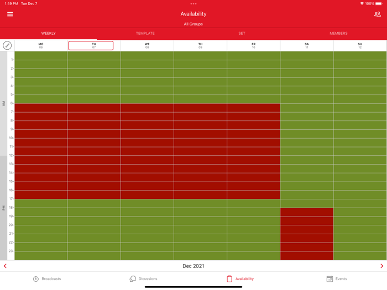Image resolution: width=387 pixels, height=290 pixels.
Task: Select Friday 10 column header
Action: (253, 46)
